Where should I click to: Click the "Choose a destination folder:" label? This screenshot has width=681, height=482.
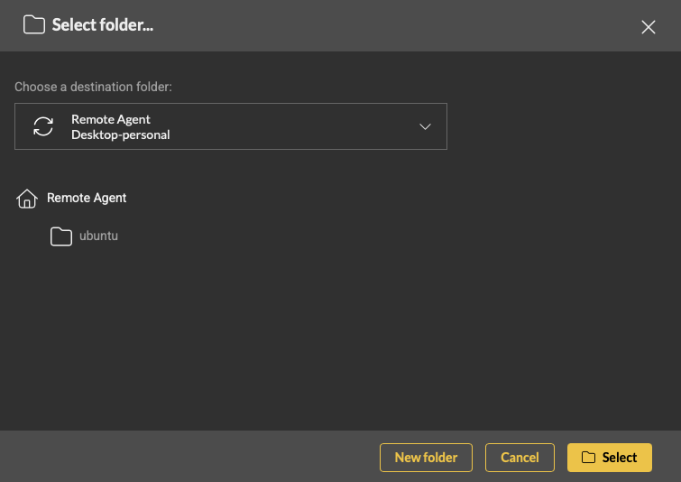tap(93, 88)
